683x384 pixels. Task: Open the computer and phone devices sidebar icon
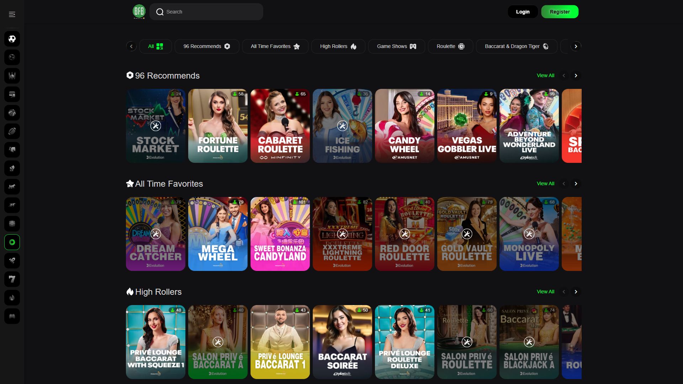click(x=12, y=94)
